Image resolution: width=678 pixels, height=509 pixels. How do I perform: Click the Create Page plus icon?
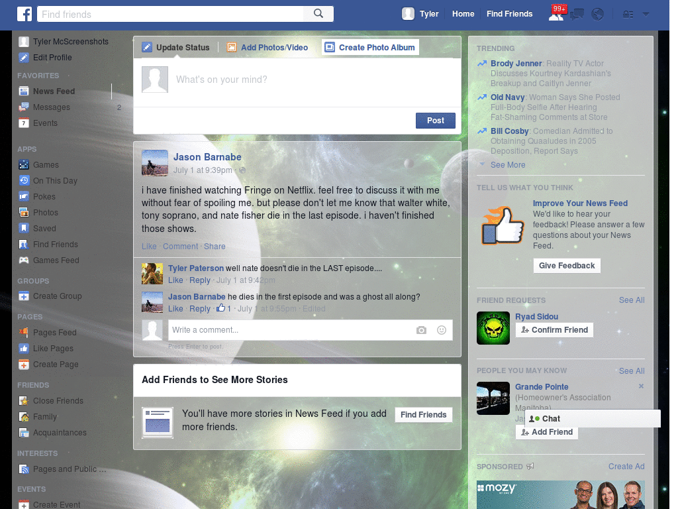(x=24, y=365)
